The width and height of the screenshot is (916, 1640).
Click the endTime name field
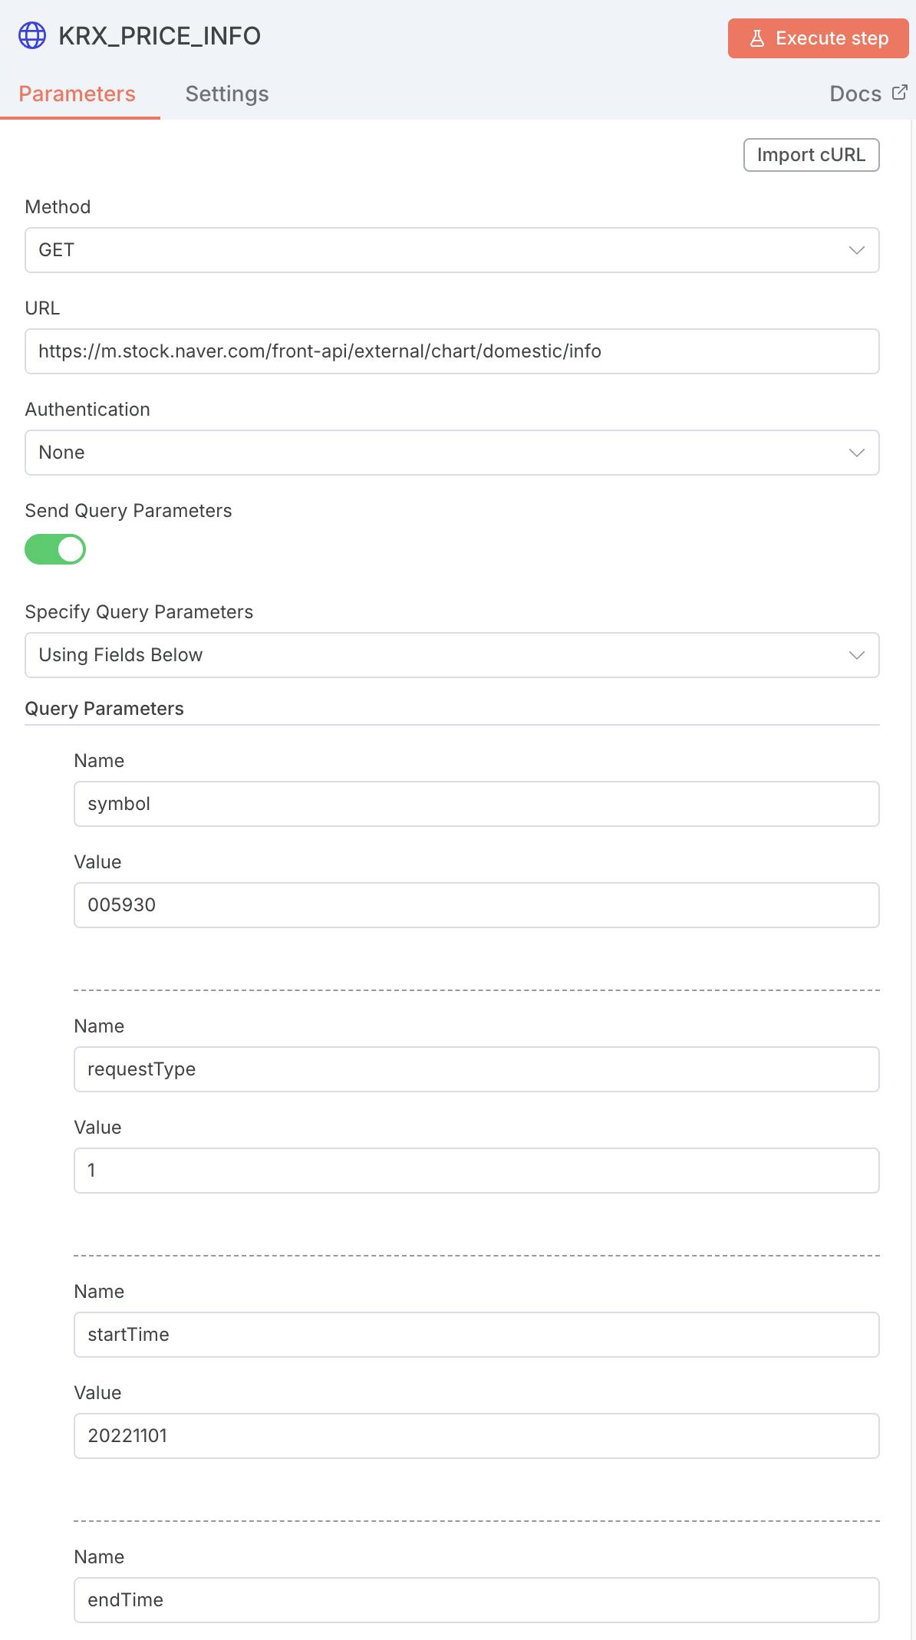476,1600
